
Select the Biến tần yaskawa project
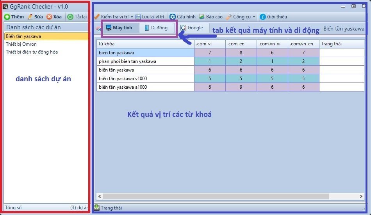[23, 36]
